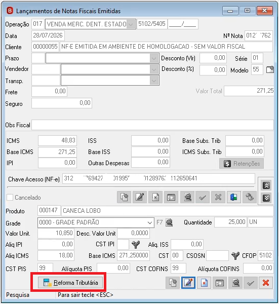Image resolution: width=279 pixels, height=304 pixels.
Task: Click the Modelo field showing 55
Action: coord(257,69)
